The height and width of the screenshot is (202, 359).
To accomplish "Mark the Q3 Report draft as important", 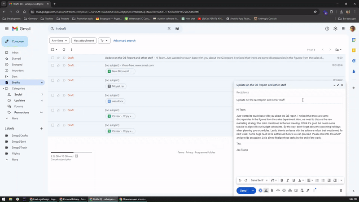I will tap(64, 58).
